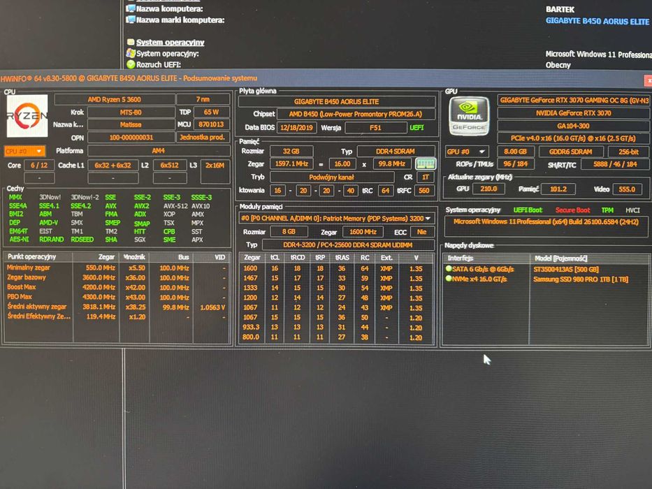Click the green icon beside Rozruch UEFI
The height and width of the screenshot is (489, 652).
(x=131, y=64)
